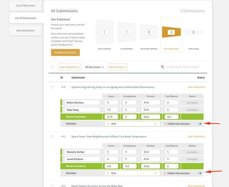Go to the New Submission tab
Screen dimensions: 229x187
(26, 31)
